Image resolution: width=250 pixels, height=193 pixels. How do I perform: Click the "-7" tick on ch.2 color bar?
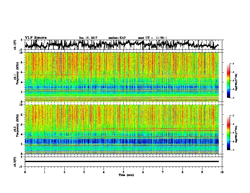tap(233, 150)
